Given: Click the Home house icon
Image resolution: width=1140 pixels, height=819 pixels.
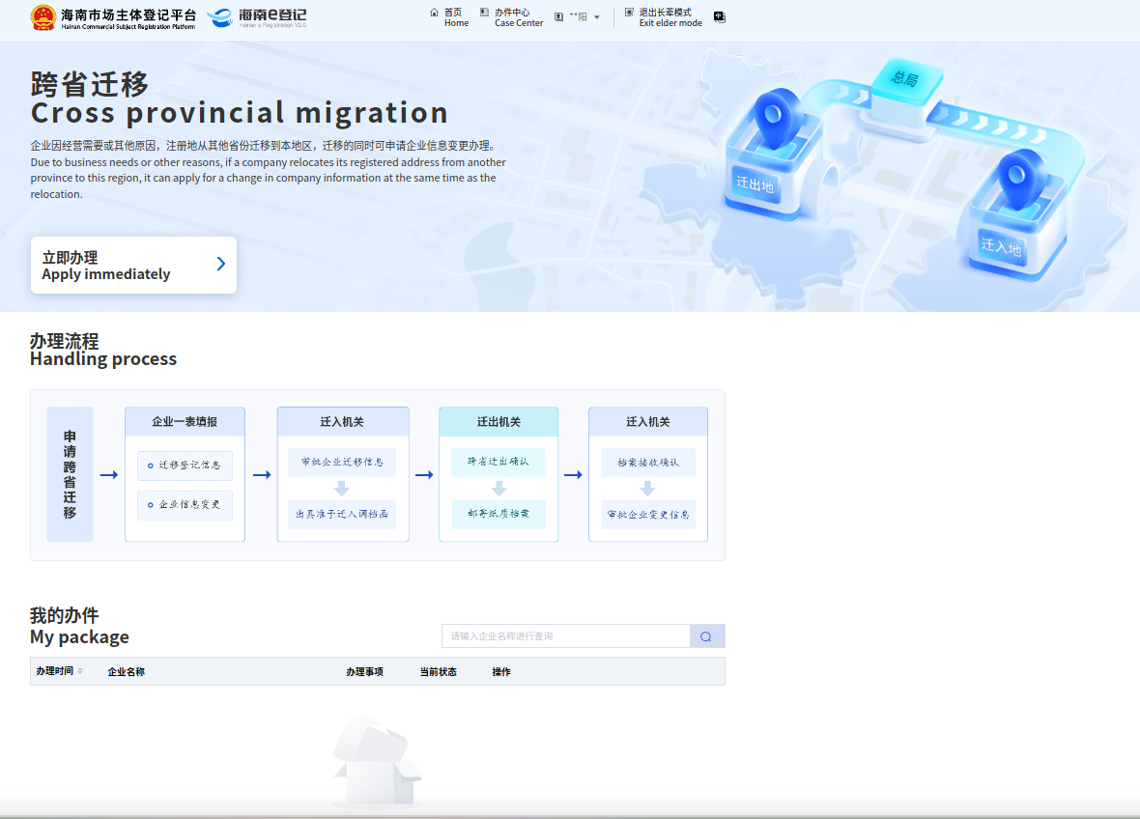Looking at the screenshot, I should (x=434, y=13).
